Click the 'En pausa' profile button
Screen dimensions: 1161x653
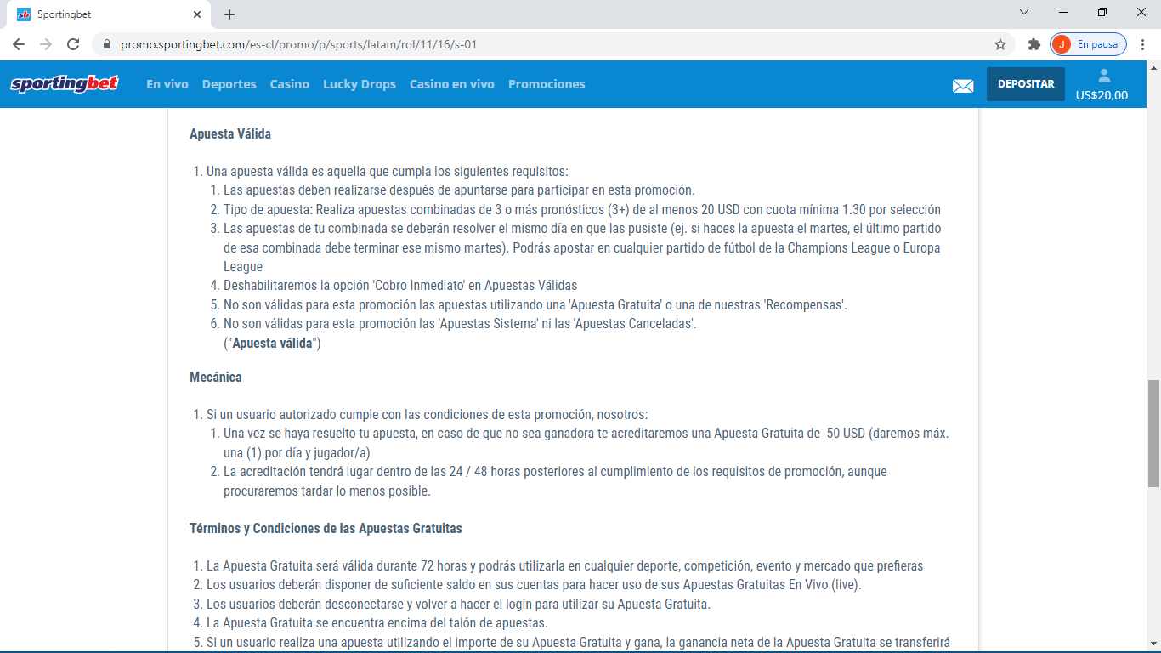1088,44
